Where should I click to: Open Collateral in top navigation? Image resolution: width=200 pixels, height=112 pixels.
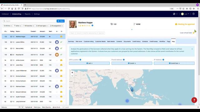[x=5, y=14]
